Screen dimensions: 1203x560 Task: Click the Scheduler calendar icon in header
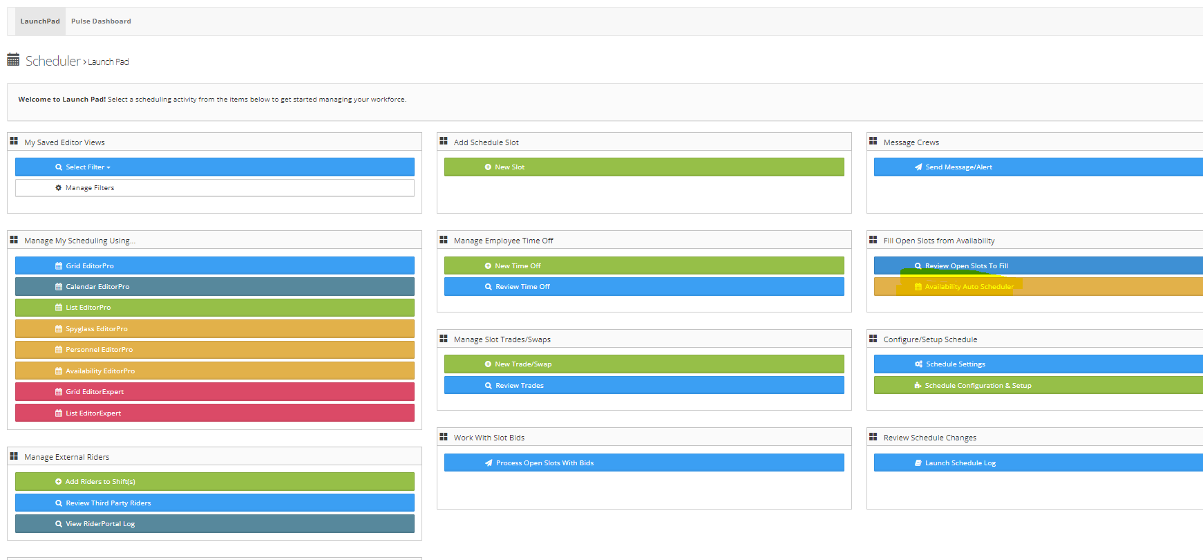(x=13, y=60)
